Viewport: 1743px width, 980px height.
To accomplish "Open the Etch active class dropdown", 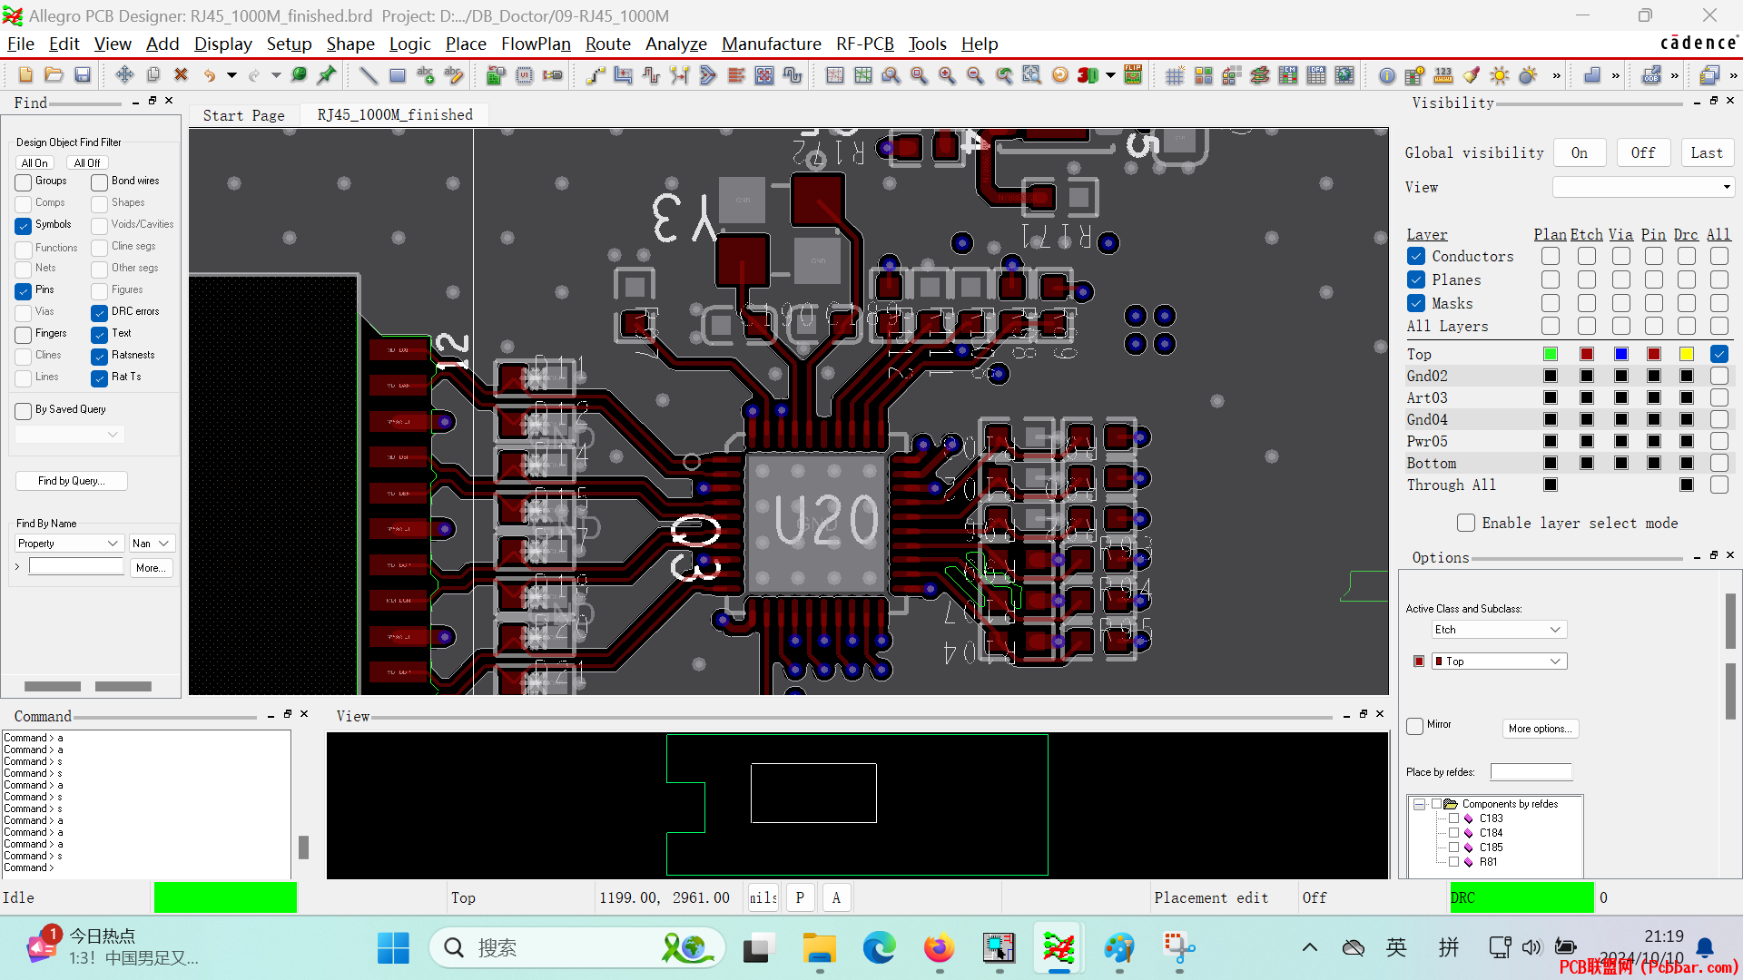I will pyautogui.click(x=1500, y=630).
